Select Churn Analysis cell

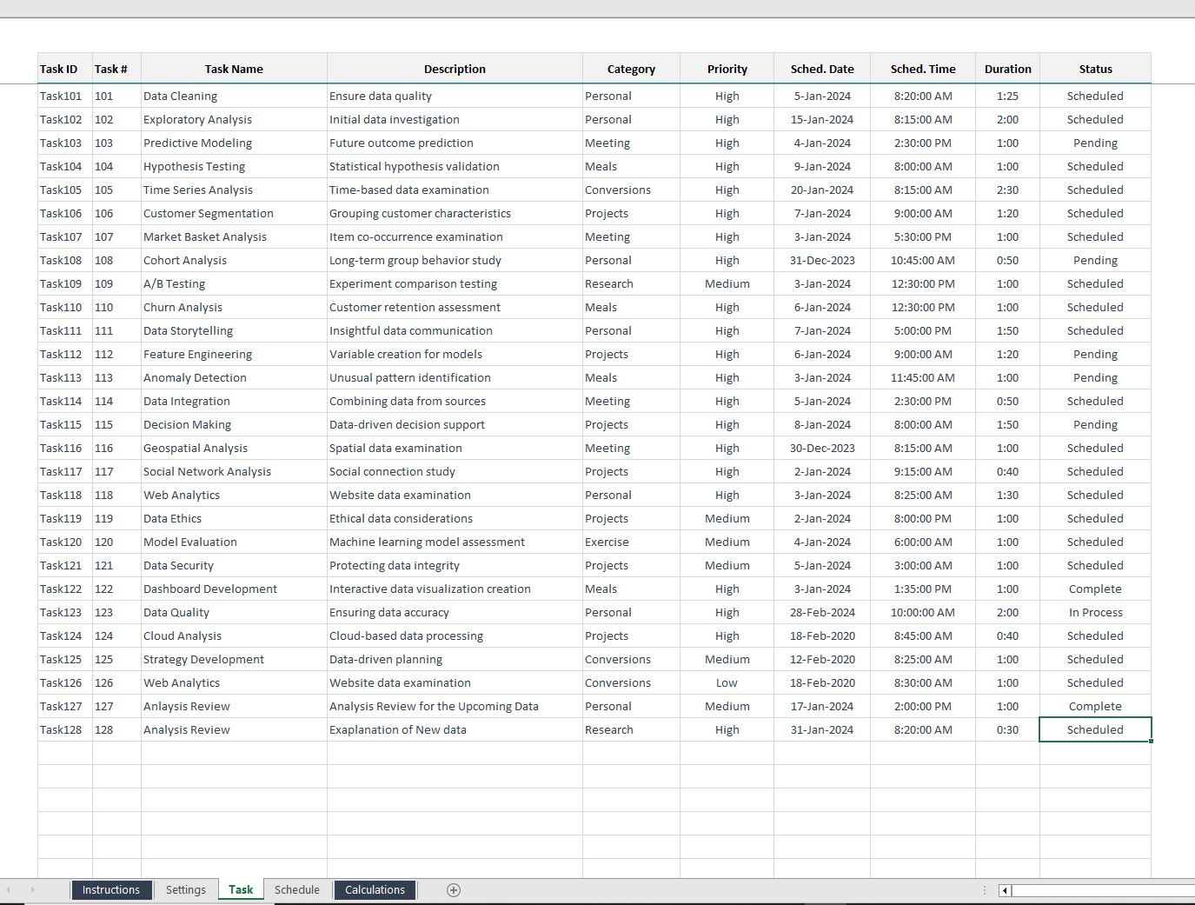234,307
